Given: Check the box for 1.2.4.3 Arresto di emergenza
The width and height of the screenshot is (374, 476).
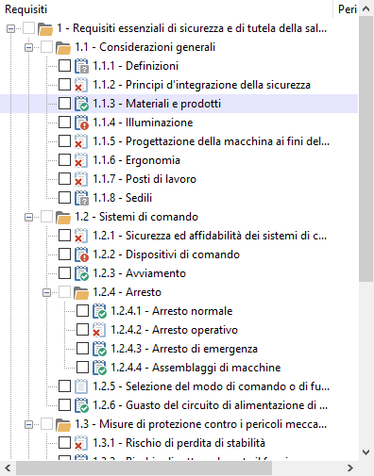Looking at the screenshot, I should click(82, 349).
